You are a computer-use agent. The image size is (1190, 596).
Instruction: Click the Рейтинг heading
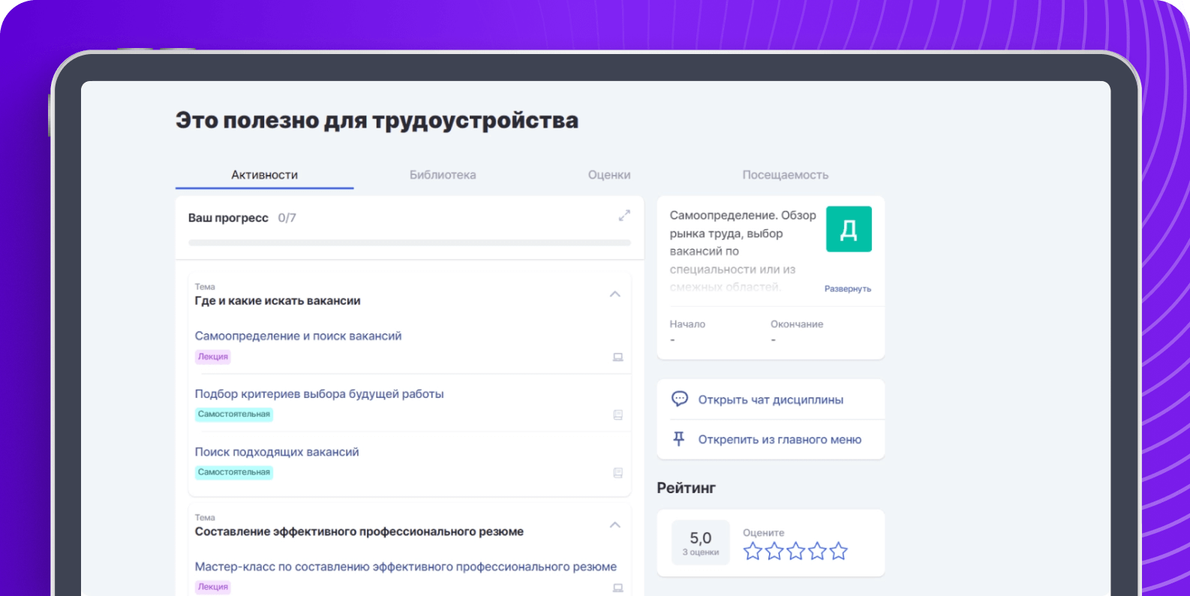(x=686, y=488)
